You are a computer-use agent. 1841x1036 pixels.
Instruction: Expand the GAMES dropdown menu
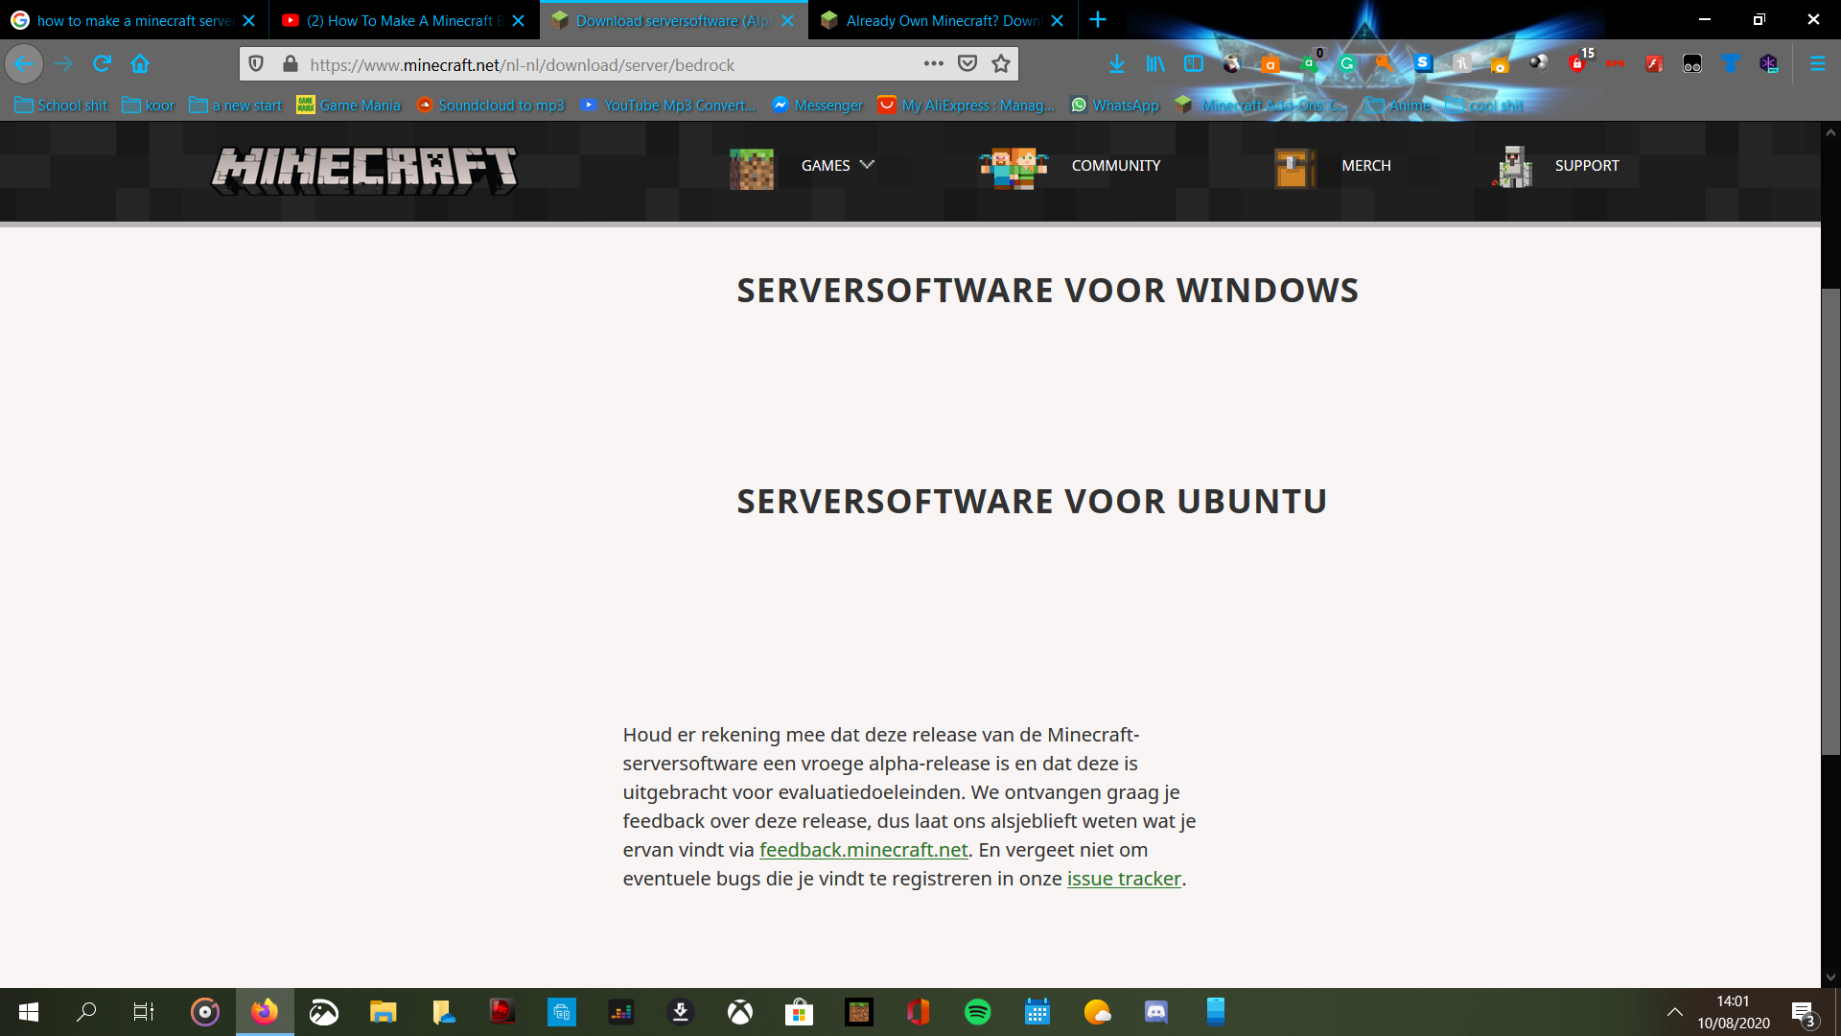coord(837,165)
